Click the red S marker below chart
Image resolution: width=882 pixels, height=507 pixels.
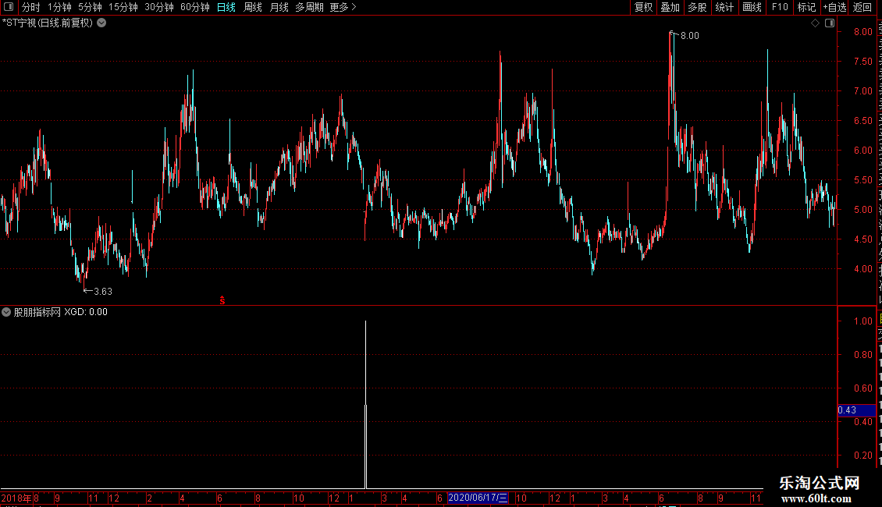(x=222, y=300)
